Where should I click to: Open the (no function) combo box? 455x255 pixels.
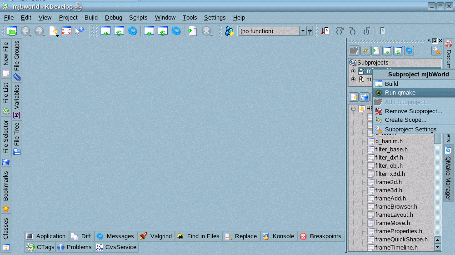click(272, 31)
